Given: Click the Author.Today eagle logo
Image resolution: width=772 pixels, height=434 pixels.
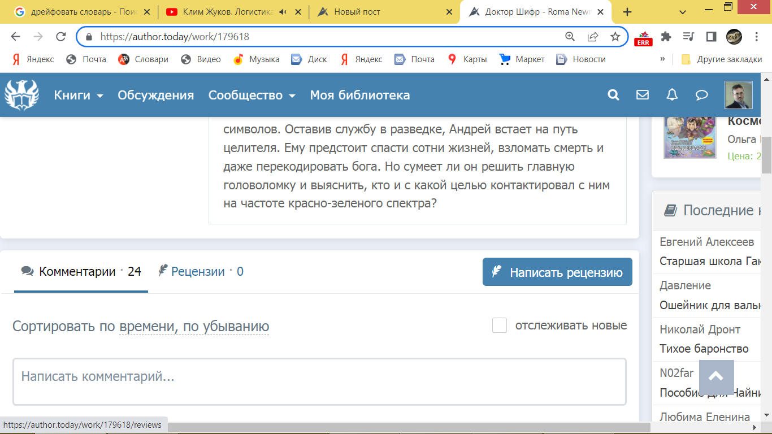Looking at the screenshot, I should tap(22, 94).
